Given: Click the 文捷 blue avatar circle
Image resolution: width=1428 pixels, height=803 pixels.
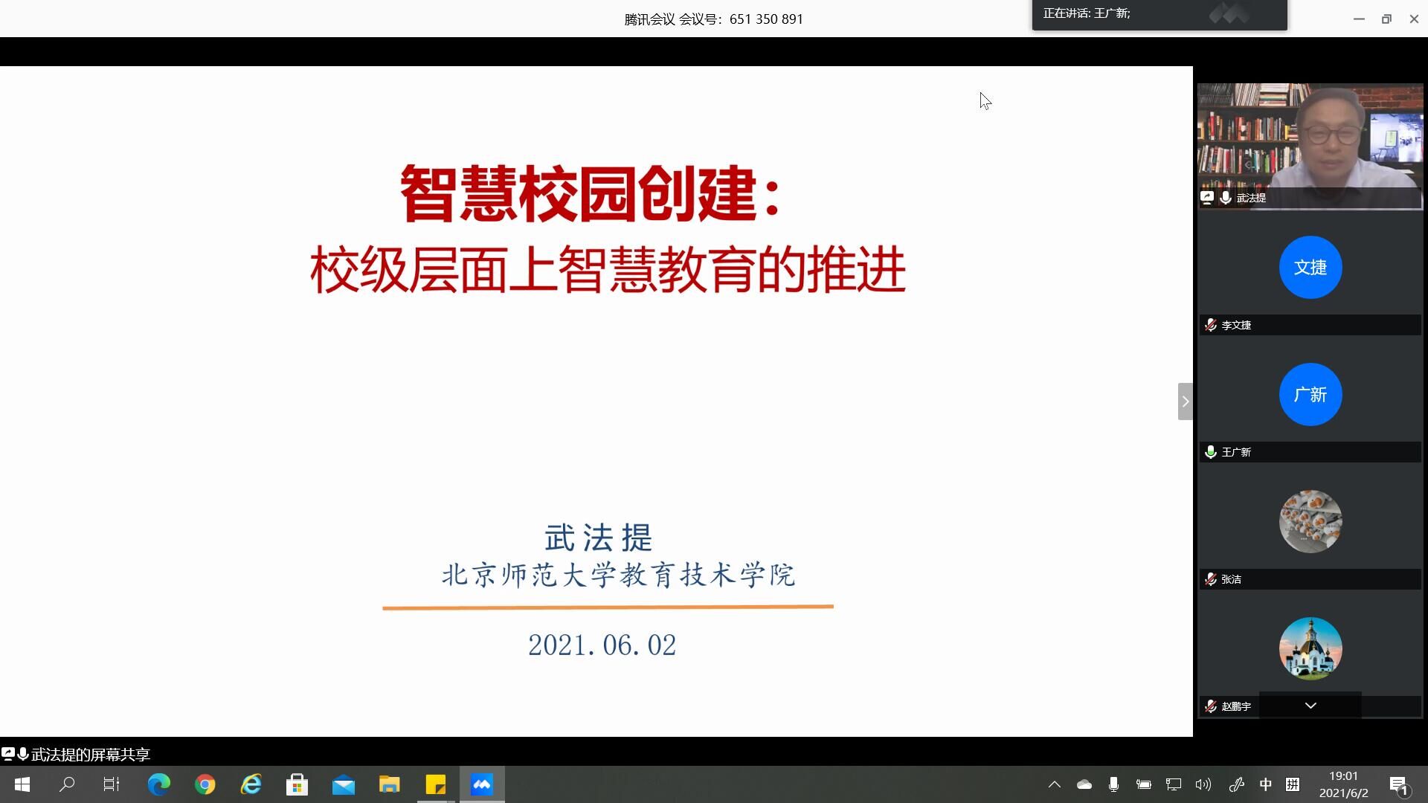Looking at the screenshot, I should click(1310, 268).
